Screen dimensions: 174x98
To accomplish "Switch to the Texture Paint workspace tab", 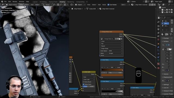I will point(53,2).
